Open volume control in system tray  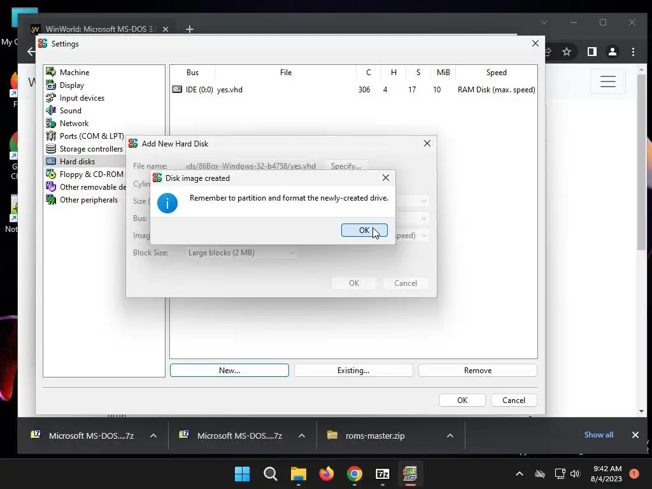pyautogui.click(x=575, y=473)
